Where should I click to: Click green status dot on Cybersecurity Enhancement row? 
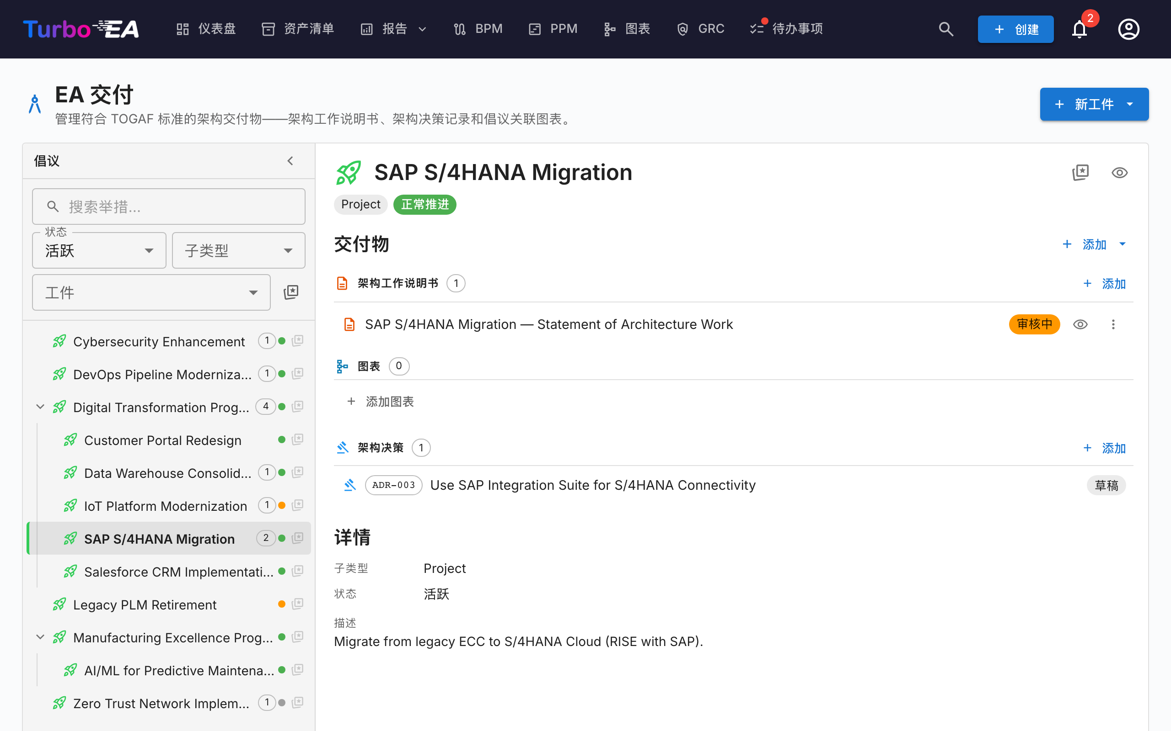click(x=282, y=341)
